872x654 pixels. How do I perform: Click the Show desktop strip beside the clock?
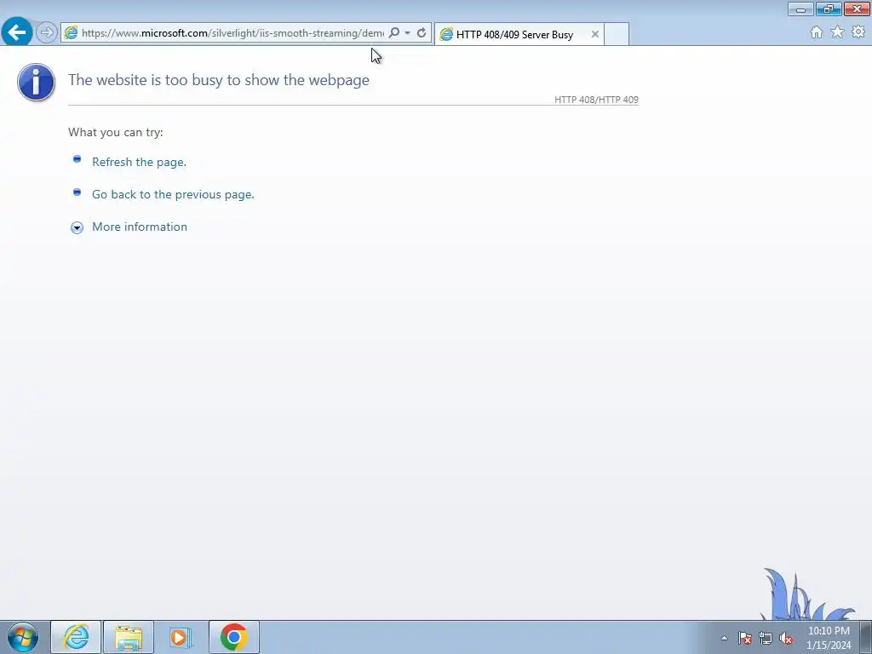tap(866, 637)
